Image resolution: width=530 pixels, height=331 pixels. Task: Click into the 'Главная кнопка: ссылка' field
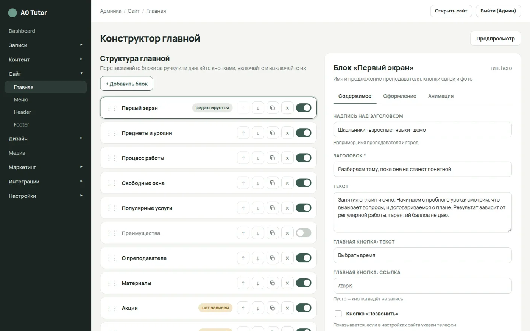422,286
